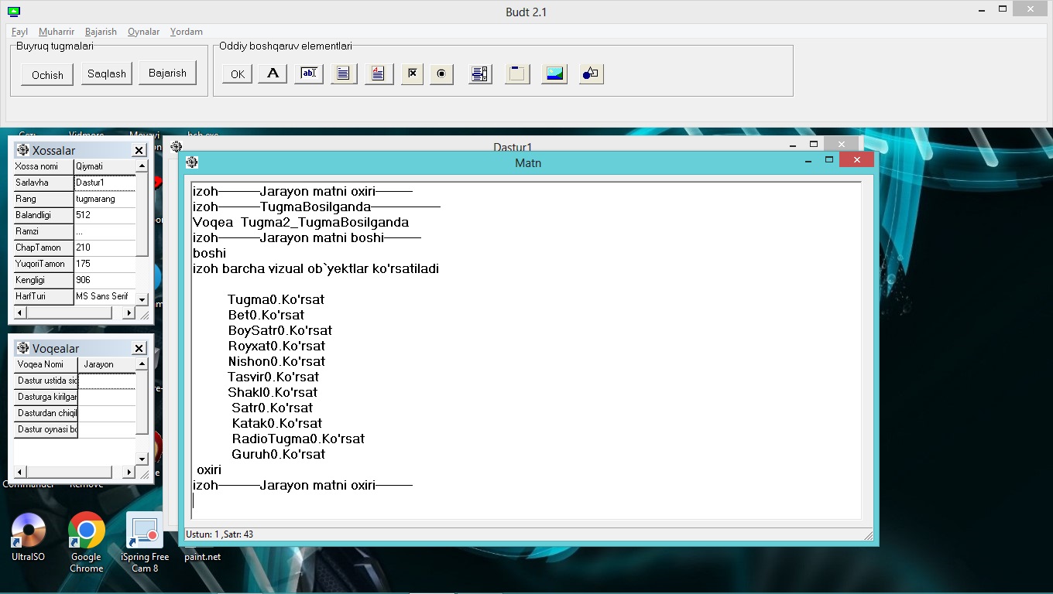Pick the text input field tool
The height and width of the screenshot is (594, 1053).
coord(309,73)
